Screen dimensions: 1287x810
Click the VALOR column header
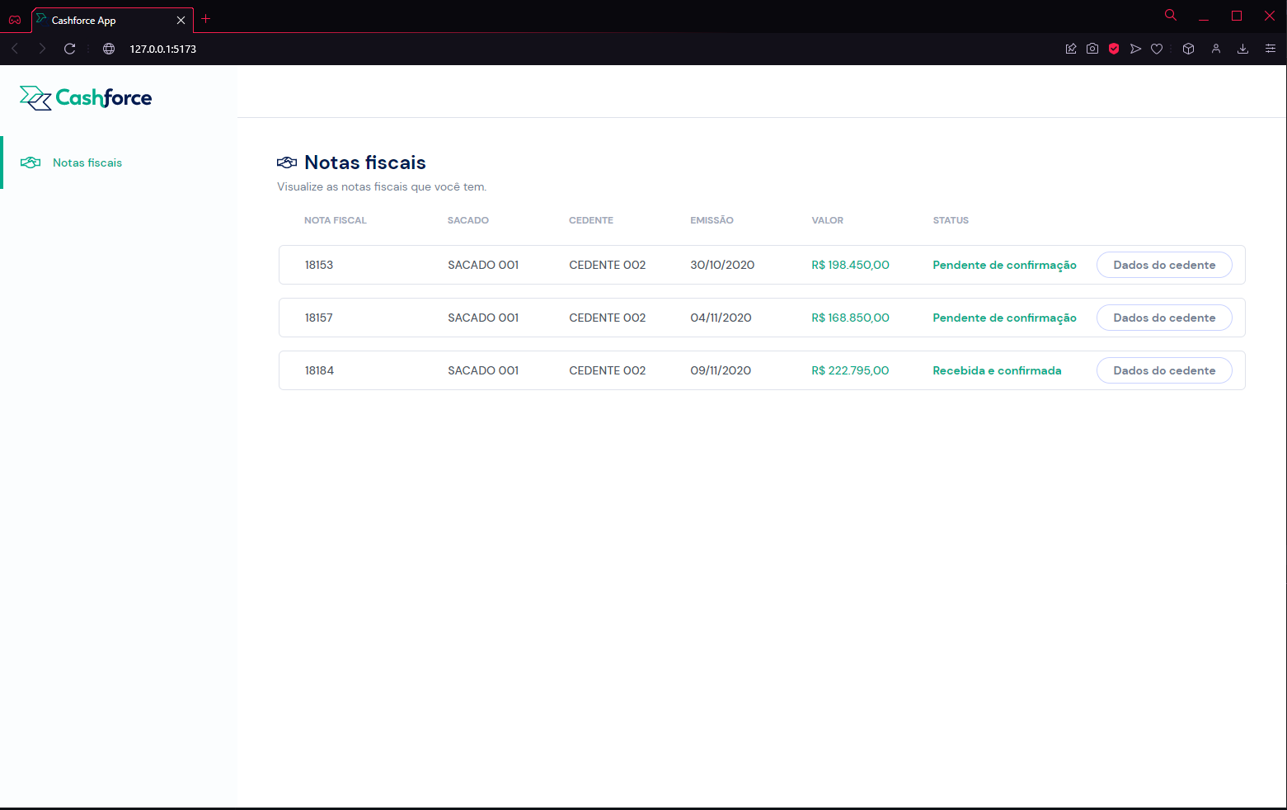[x=827, y=220]
